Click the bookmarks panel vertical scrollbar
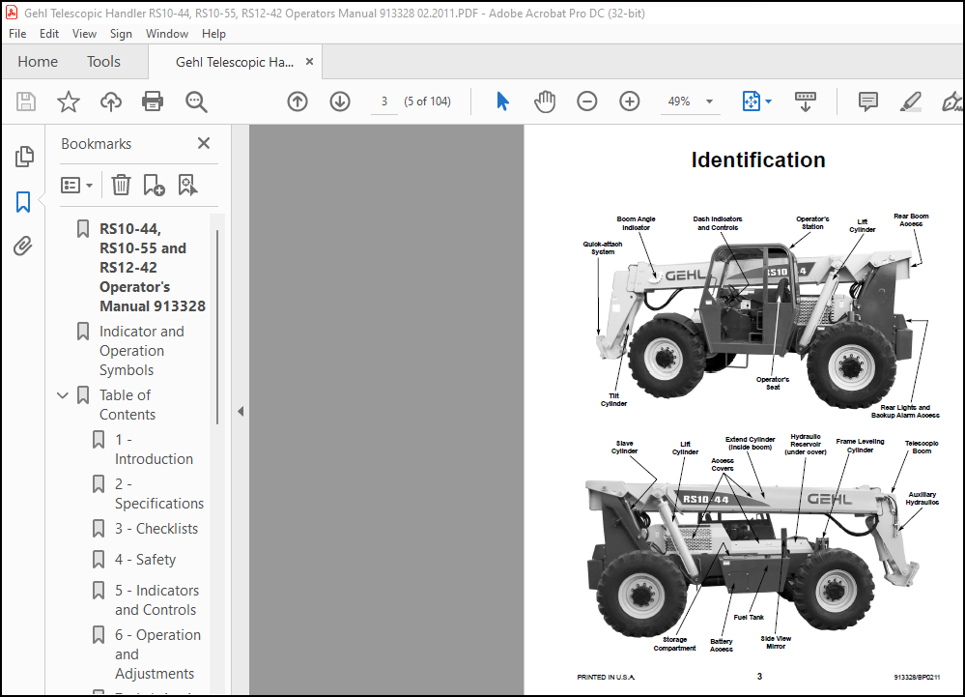 pyautogui.click(x=217, y=328)
